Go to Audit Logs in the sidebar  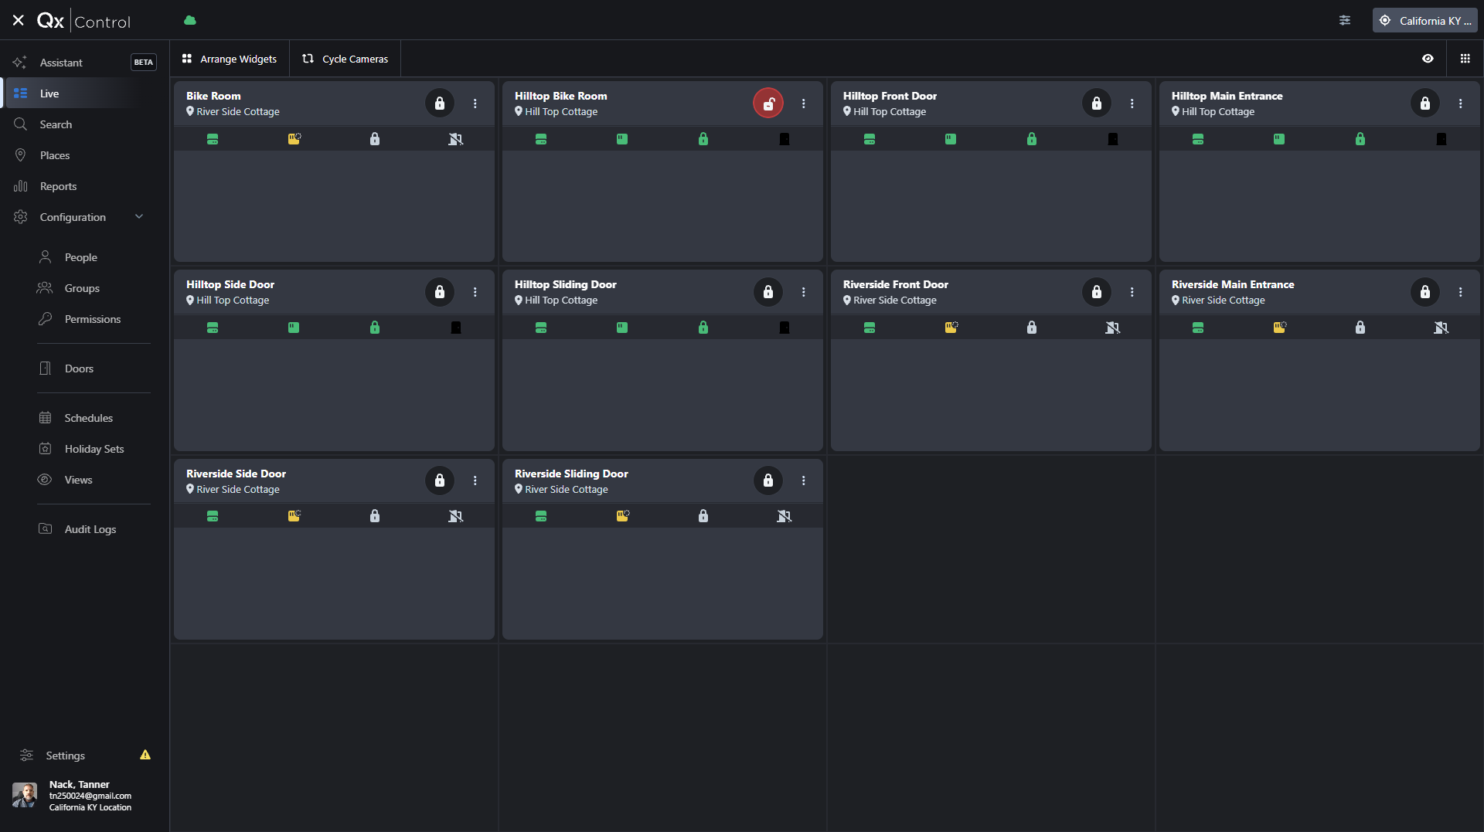point(90,529)
